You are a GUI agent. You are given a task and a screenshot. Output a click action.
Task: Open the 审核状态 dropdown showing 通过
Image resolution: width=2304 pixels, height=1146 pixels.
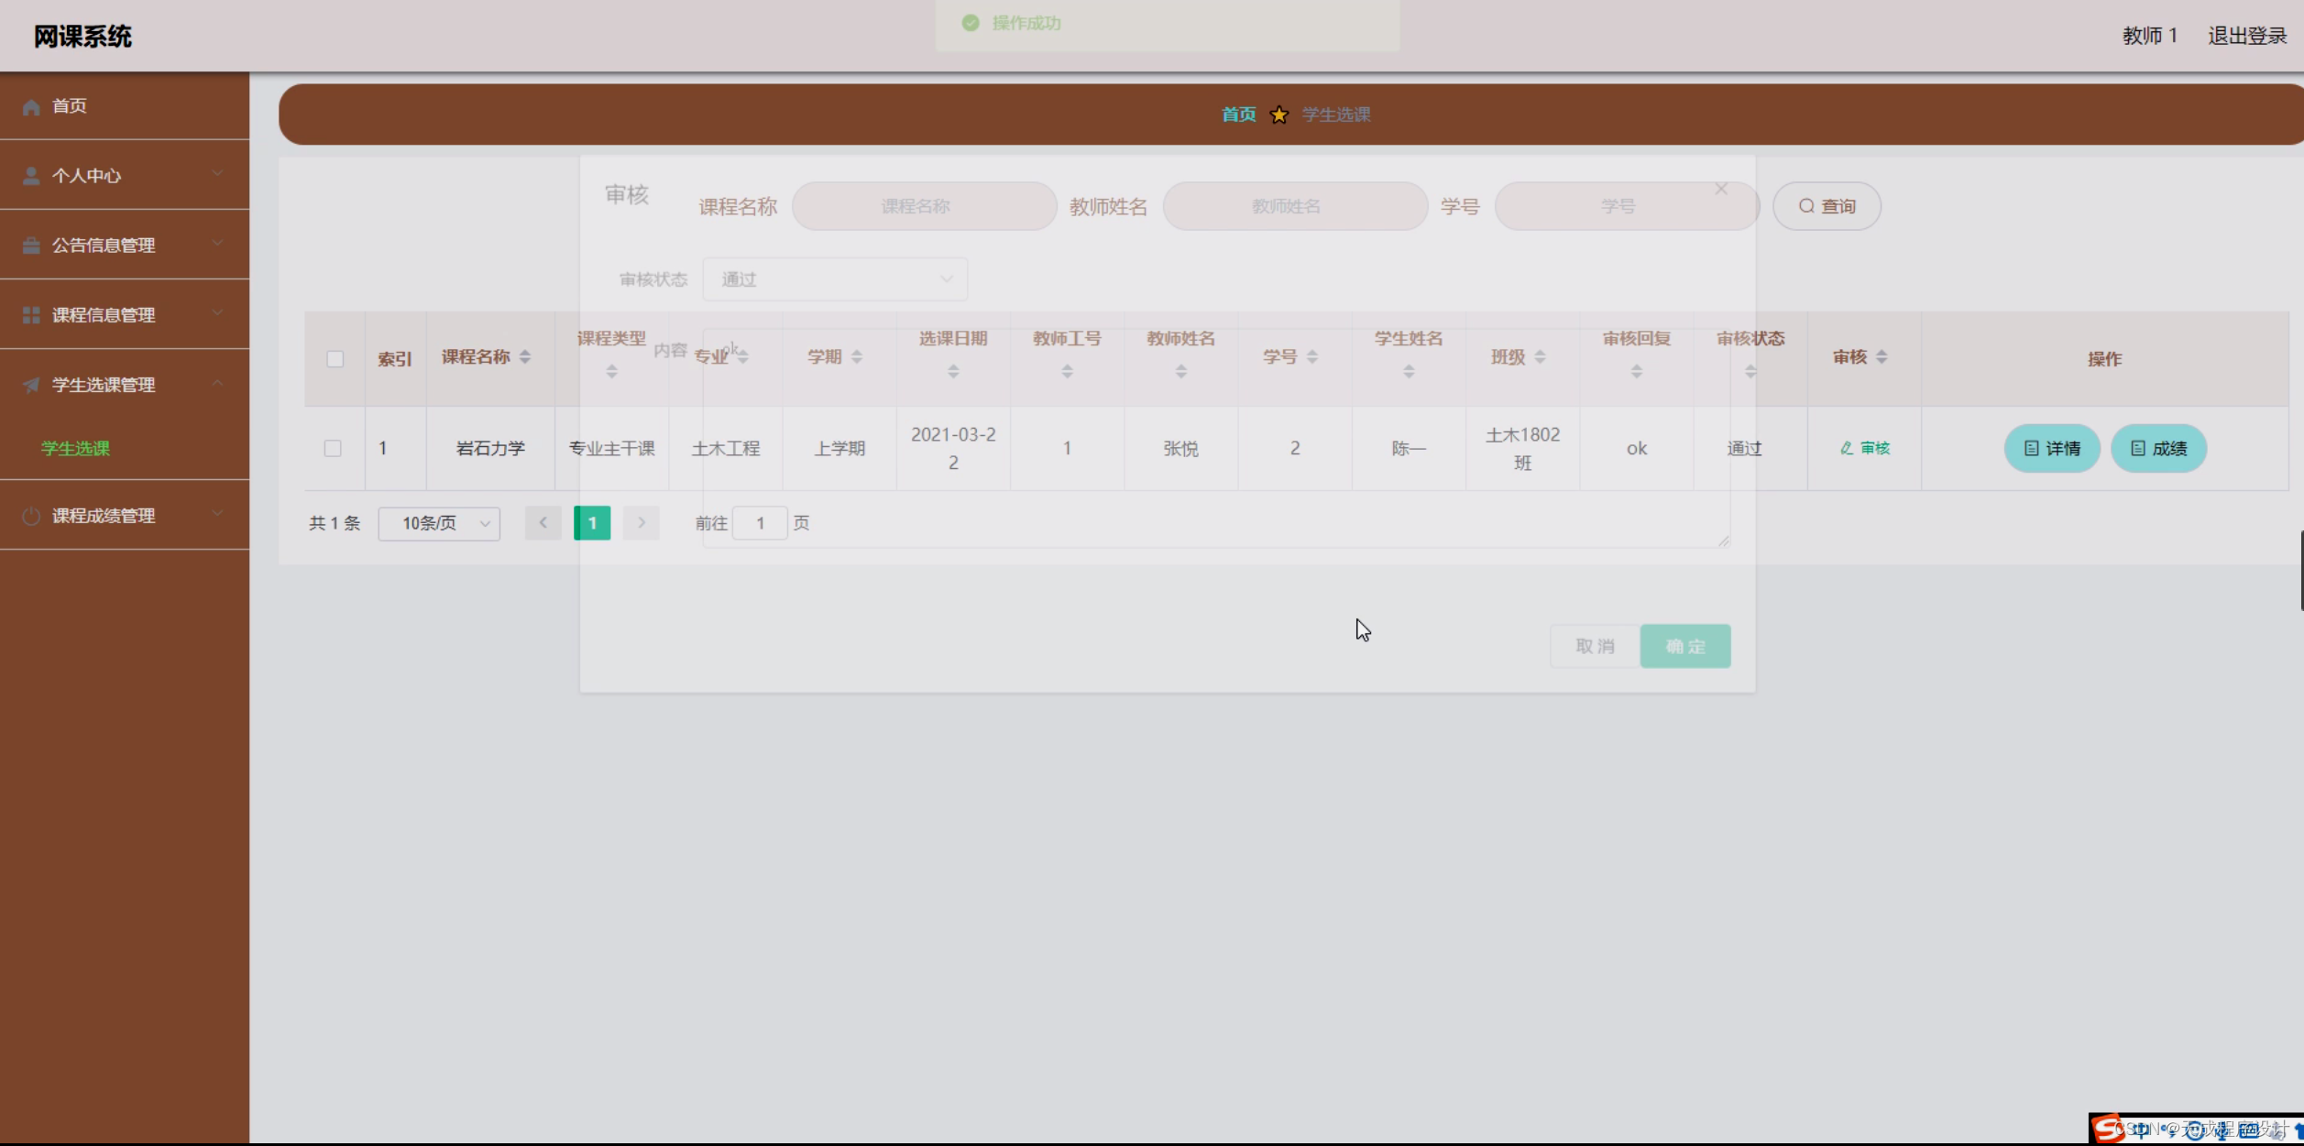834,278
